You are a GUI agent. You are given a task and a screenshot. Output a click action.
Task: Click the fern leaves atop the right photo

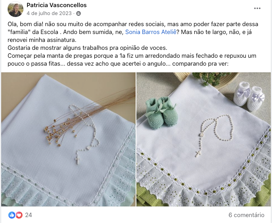click(211, 78)
